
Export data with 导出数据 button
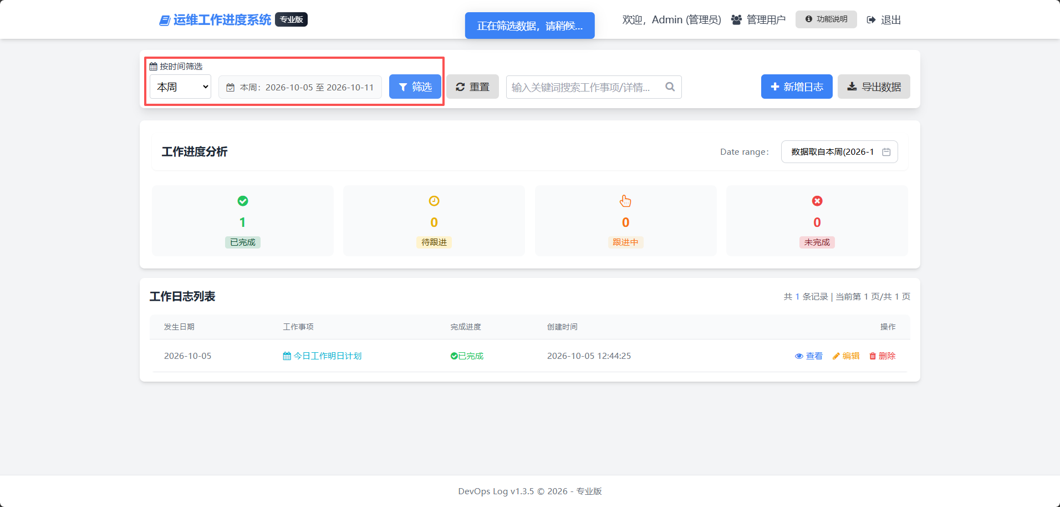(x=874, y=87)
